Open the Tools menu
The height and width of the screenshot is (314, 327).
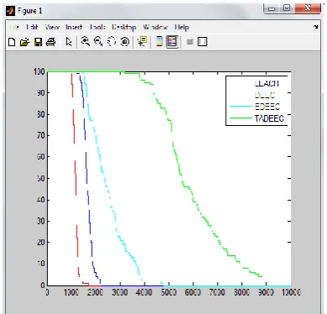pos(98,27)
